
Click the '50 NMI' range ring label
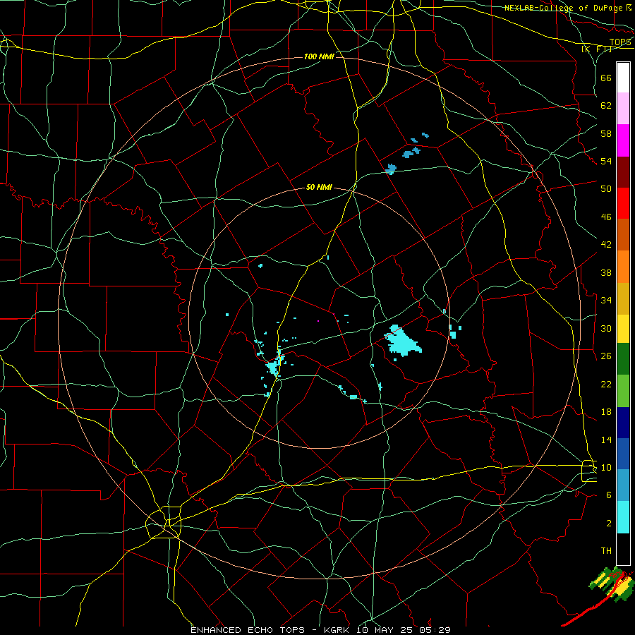pos(319,187)
